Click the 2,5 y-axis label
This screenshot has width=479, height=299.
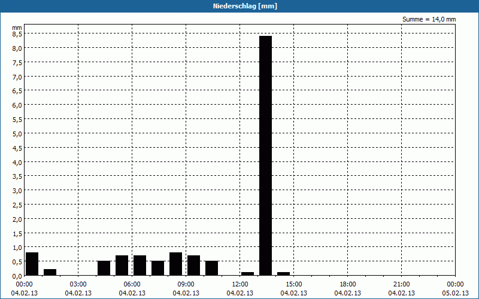coord(17,205)
